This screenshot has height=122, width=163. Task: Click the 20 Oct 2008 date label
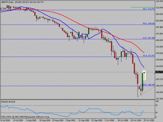(136, 120)
